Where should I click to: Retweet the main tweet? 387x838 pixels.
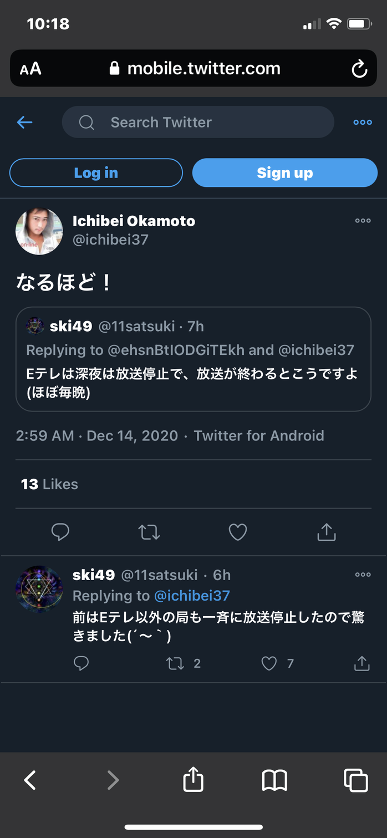[149, 532]
